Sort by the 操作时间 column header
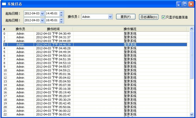The image size is (196, 118). point(53,29)
